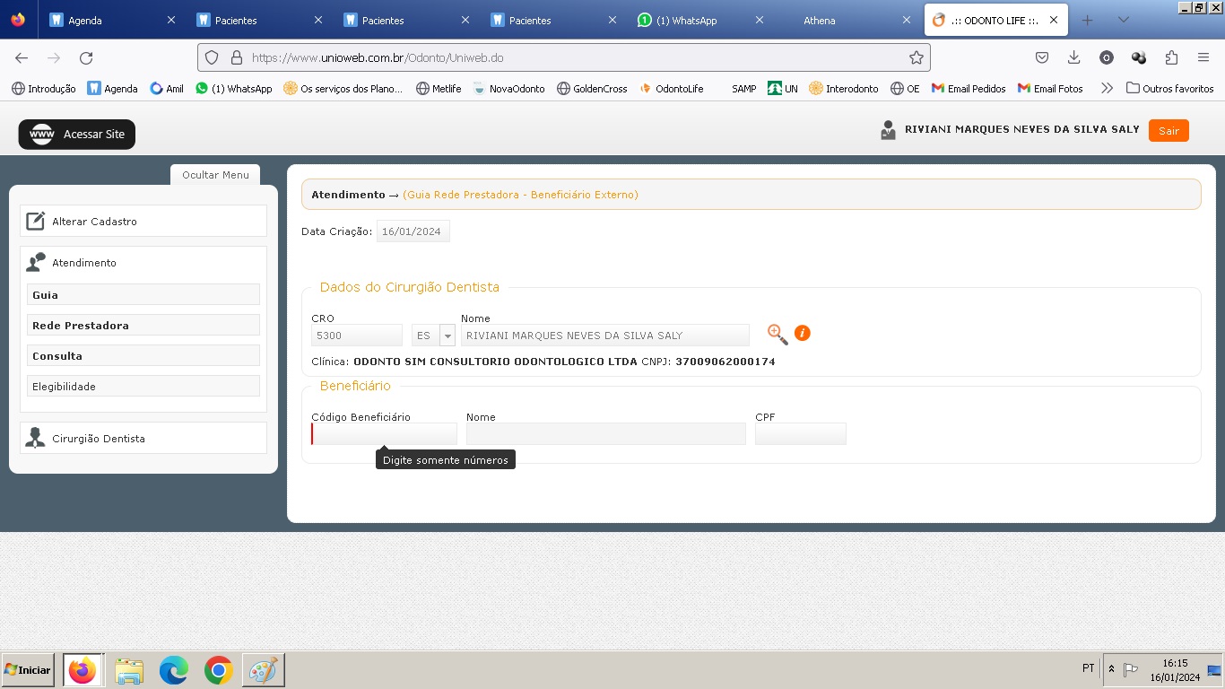1225x689 pixels.
Task: Click the Acessar Site button
Action: pyautogui.click(x=77, y=134)
